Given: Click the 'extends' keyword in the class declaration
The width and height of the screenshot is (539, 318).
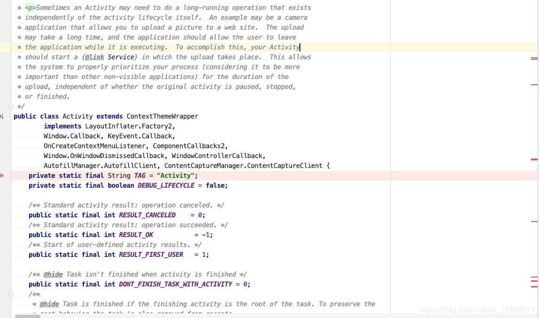Looking at the screenshot, I should (110, 116).
